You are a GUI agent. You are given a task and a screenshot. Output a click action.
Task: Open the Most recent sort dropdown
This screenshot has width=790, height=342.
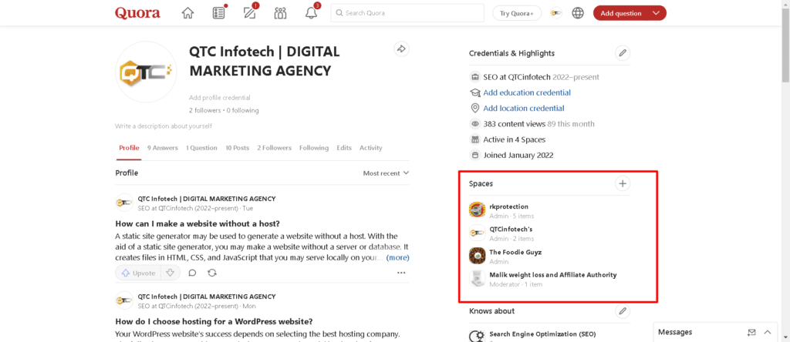point(386,173)
